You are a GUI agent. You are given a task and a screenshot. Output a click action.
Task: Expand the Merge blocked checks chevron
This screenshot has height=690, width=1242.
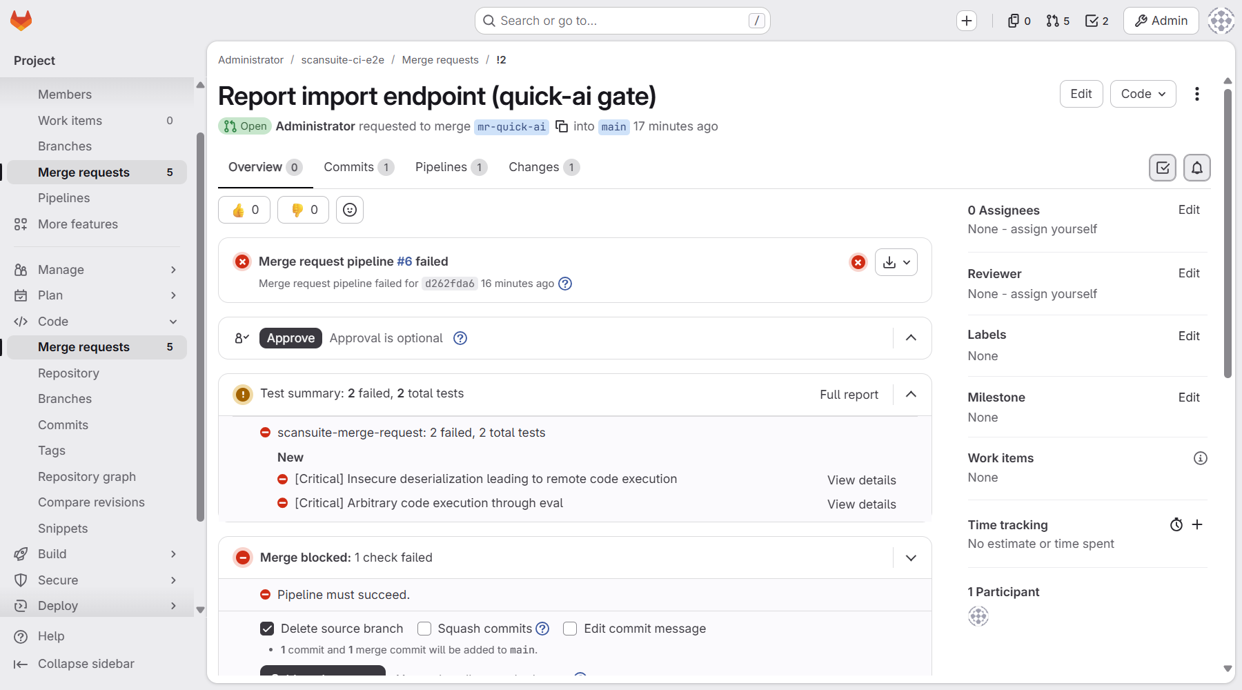point(911,558)
